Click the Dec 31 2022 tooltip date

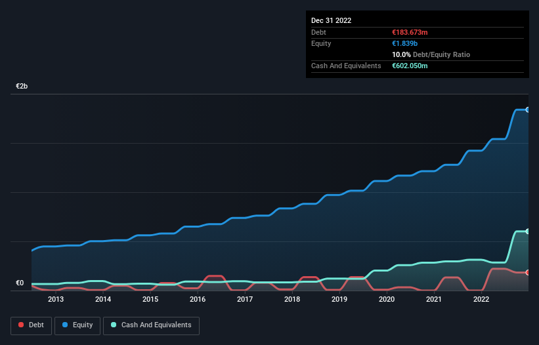coord(331,20)
